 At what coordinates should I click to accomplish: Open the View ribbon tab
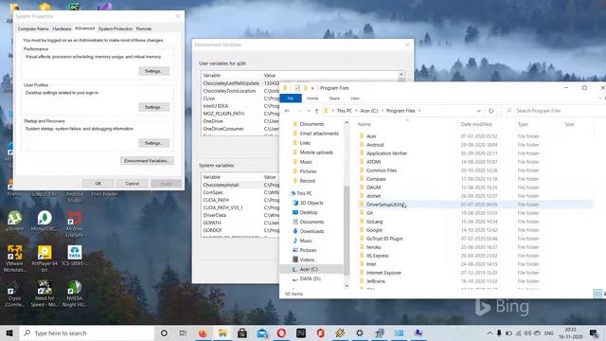point(355,99)
